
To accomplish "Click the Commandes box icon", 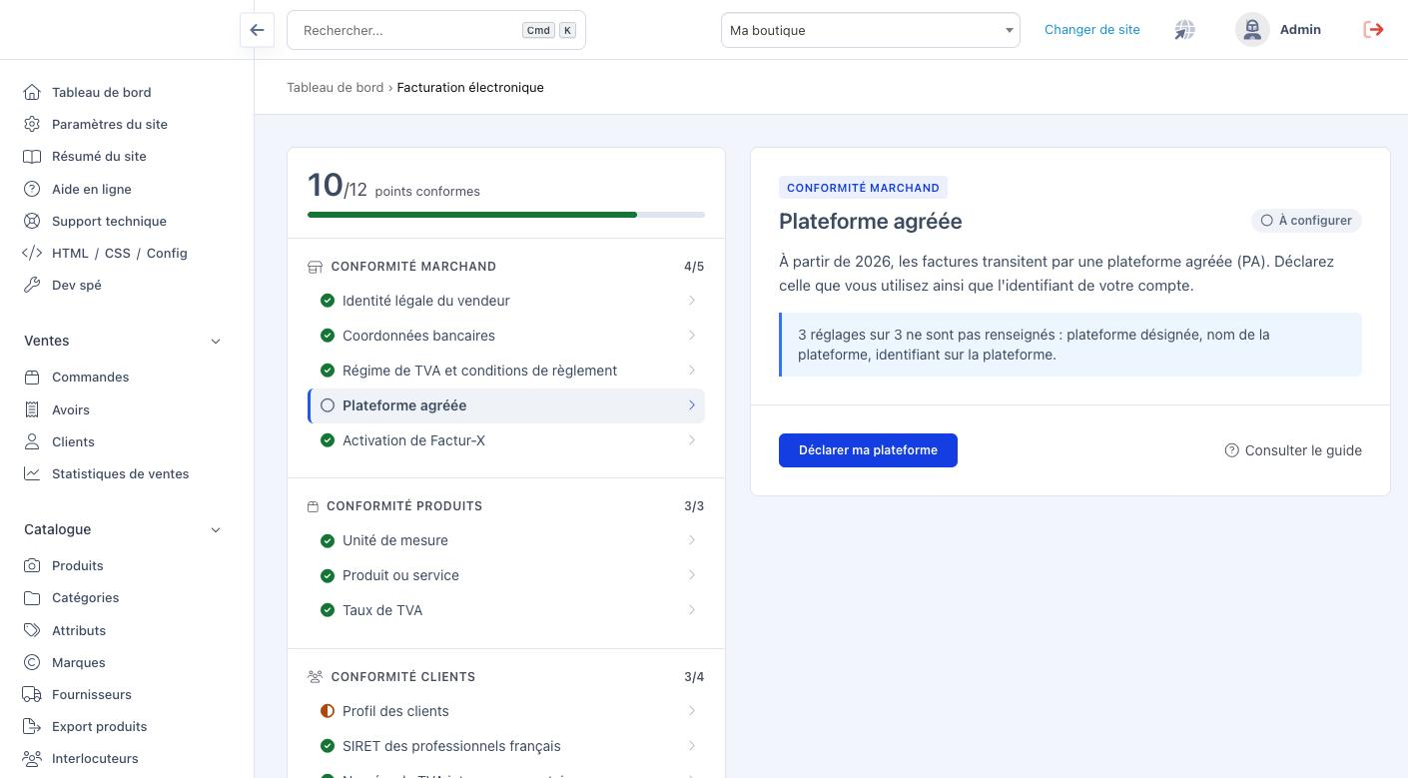I will (x=33, y=377).
